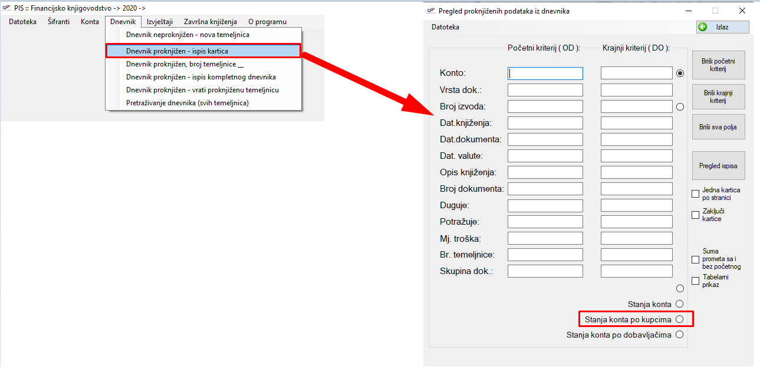Select the Stanja konta radio button
The image size is (760, 367).
679,304
